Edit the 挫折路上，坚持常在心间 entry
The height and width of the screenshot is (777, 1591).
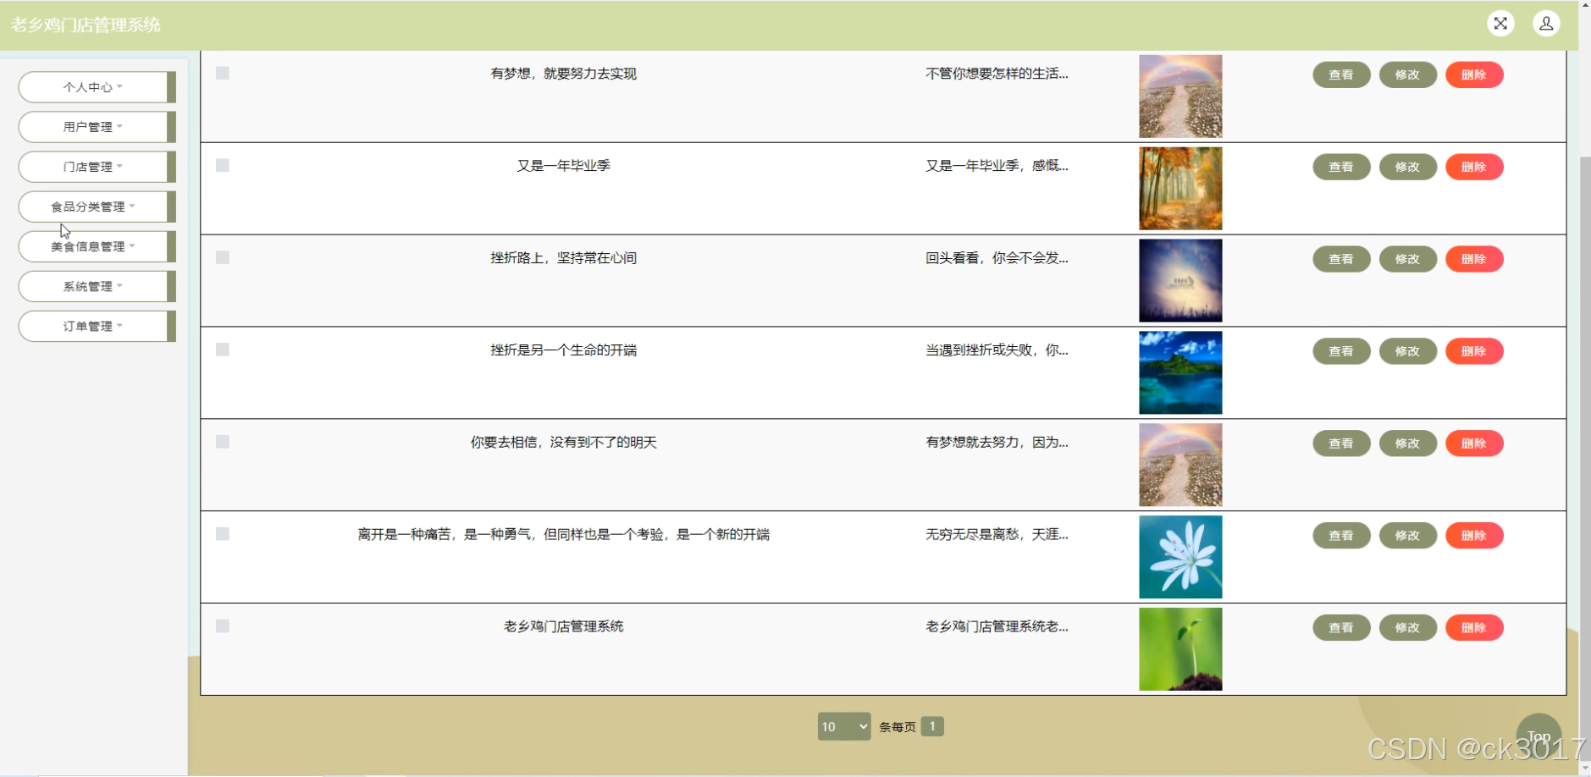pyautogui.click(x=1408, y=259)
